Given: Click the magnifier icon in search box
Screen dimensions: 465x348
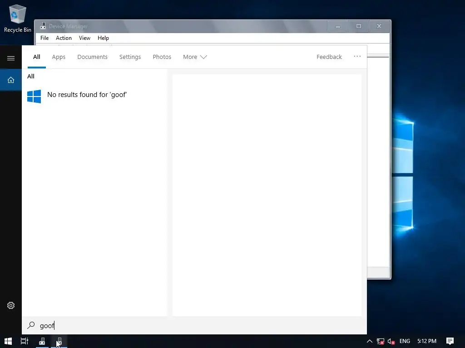Looking at the screenshot, I should [x=31, y=325].
